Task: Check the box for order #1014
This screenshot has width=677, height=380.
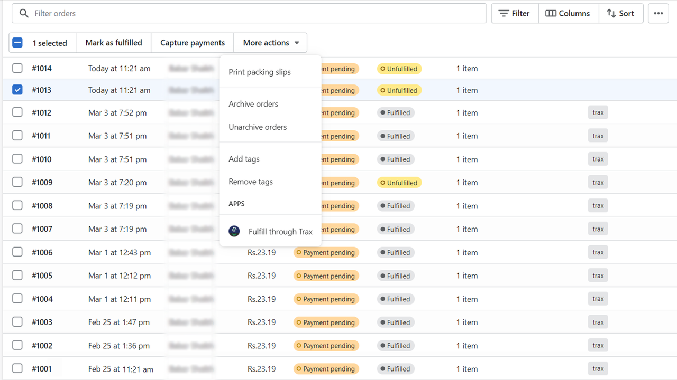Action: (17, 68)
